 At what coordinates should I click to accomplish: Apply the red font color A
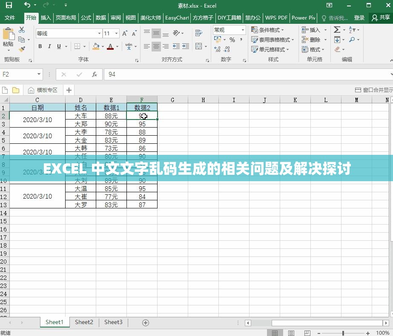[x=110, y=46]
